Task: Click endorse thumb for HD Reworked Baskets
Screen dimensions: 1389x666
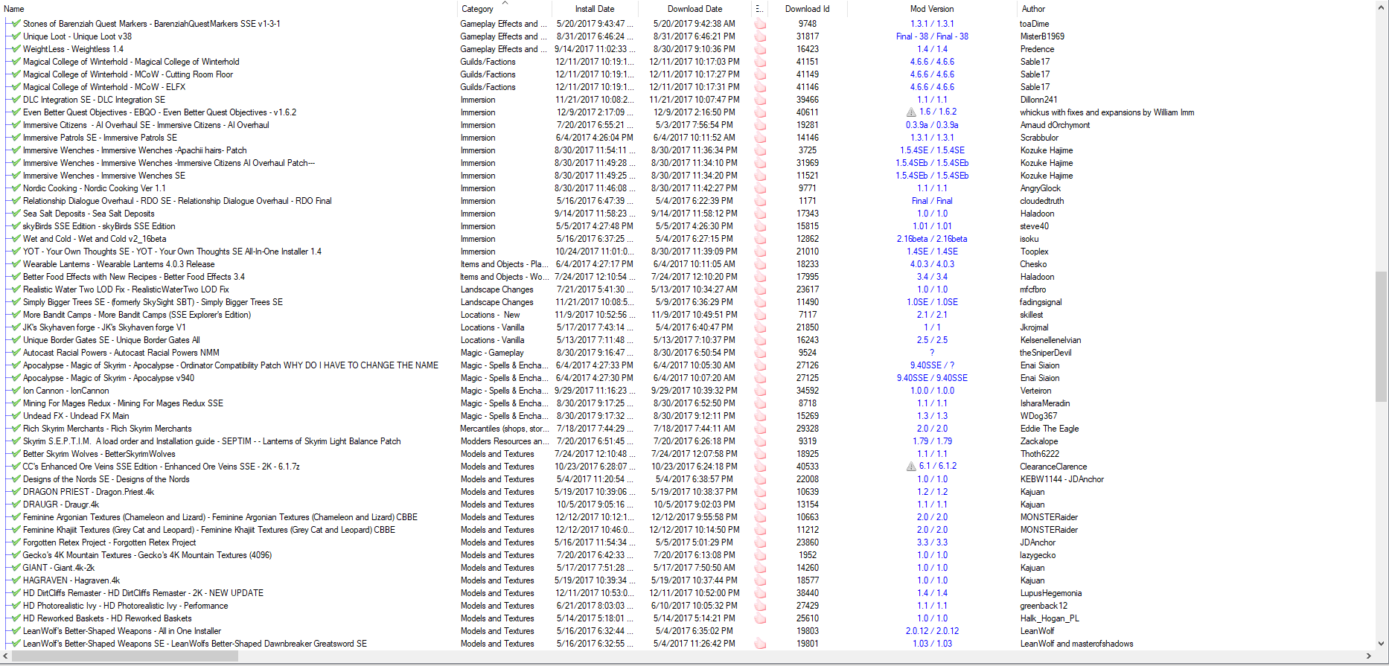Action: [x=760, y=618]
